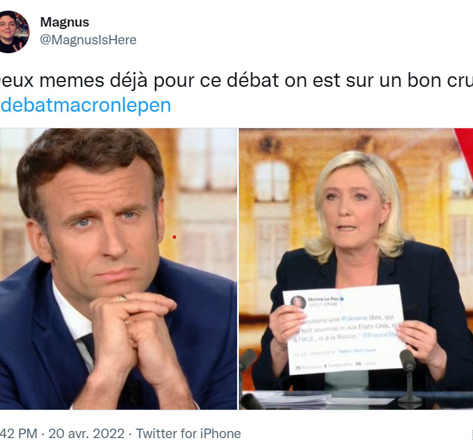Open left photo of man in blue suit
Viewport: 473px width, 444px height.
(118, 269)
